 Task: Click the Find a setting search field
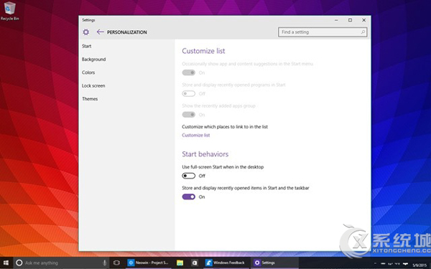tap(323, 32)
